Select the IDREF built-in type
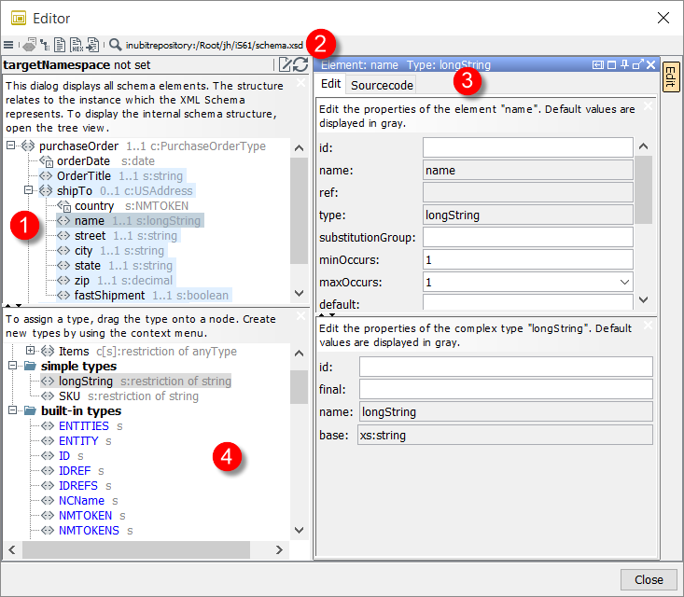This screenshot has height=597, width=684. pyautogui.click(x=73, y=470)
